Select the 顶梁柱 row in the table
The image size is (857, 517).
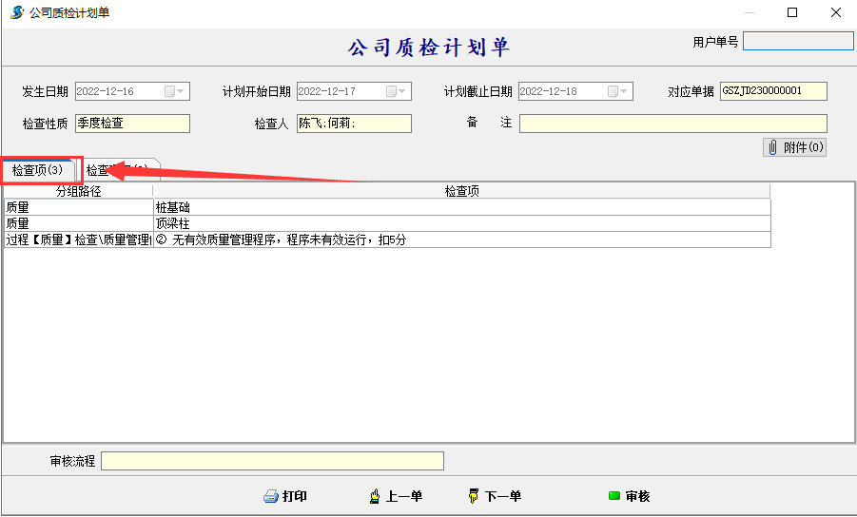pos(461,223)
